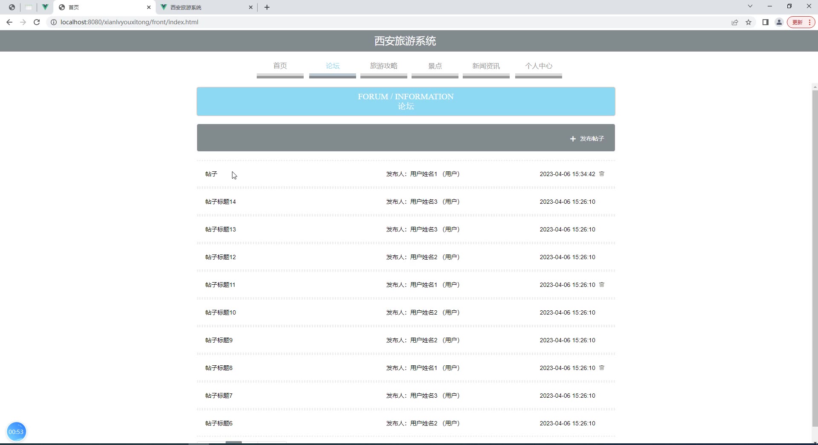Go back with the browser arrow
The image size is (818, 445).
pyautogui.click(x=9, y=22)
